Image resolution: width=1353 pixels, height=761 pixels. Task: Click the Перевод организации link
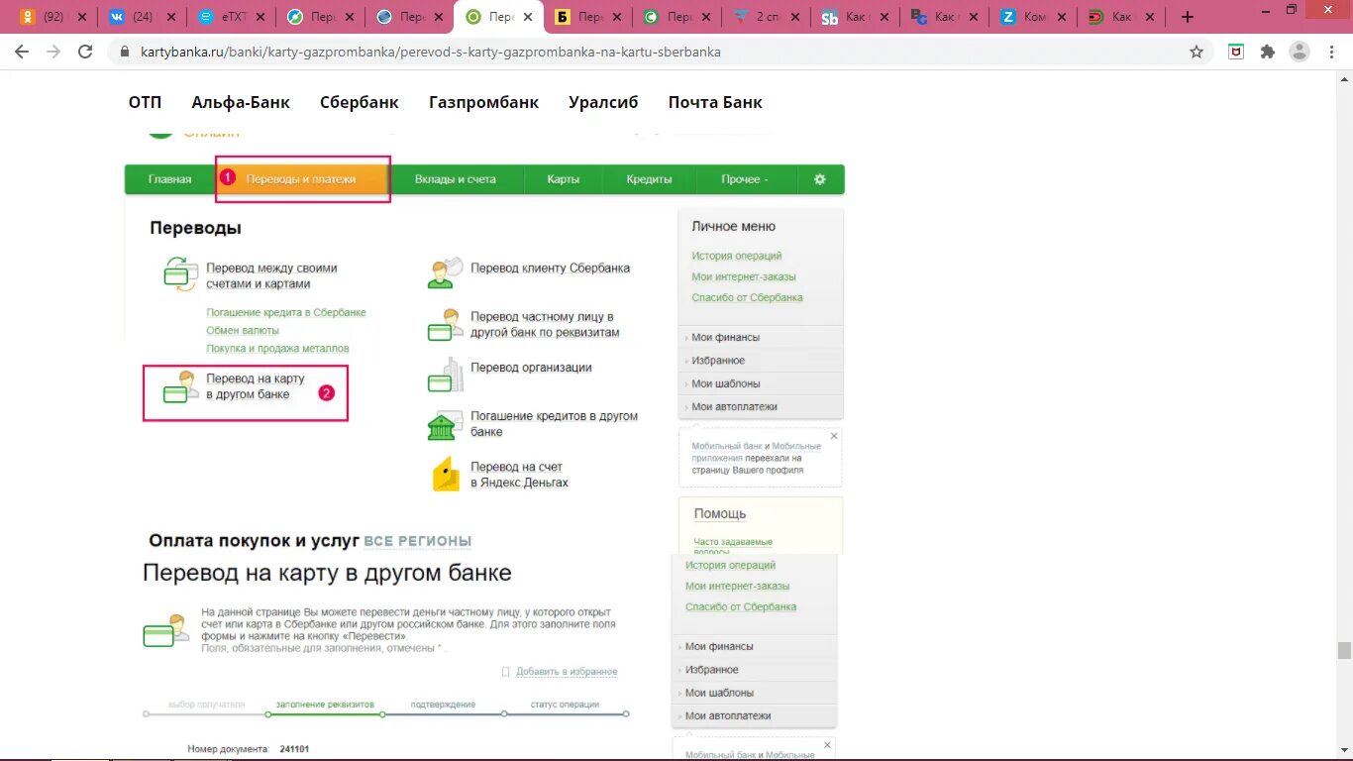pos(531,368)
